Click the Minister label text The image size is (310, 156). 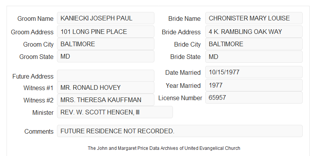[x=43, y=112]
